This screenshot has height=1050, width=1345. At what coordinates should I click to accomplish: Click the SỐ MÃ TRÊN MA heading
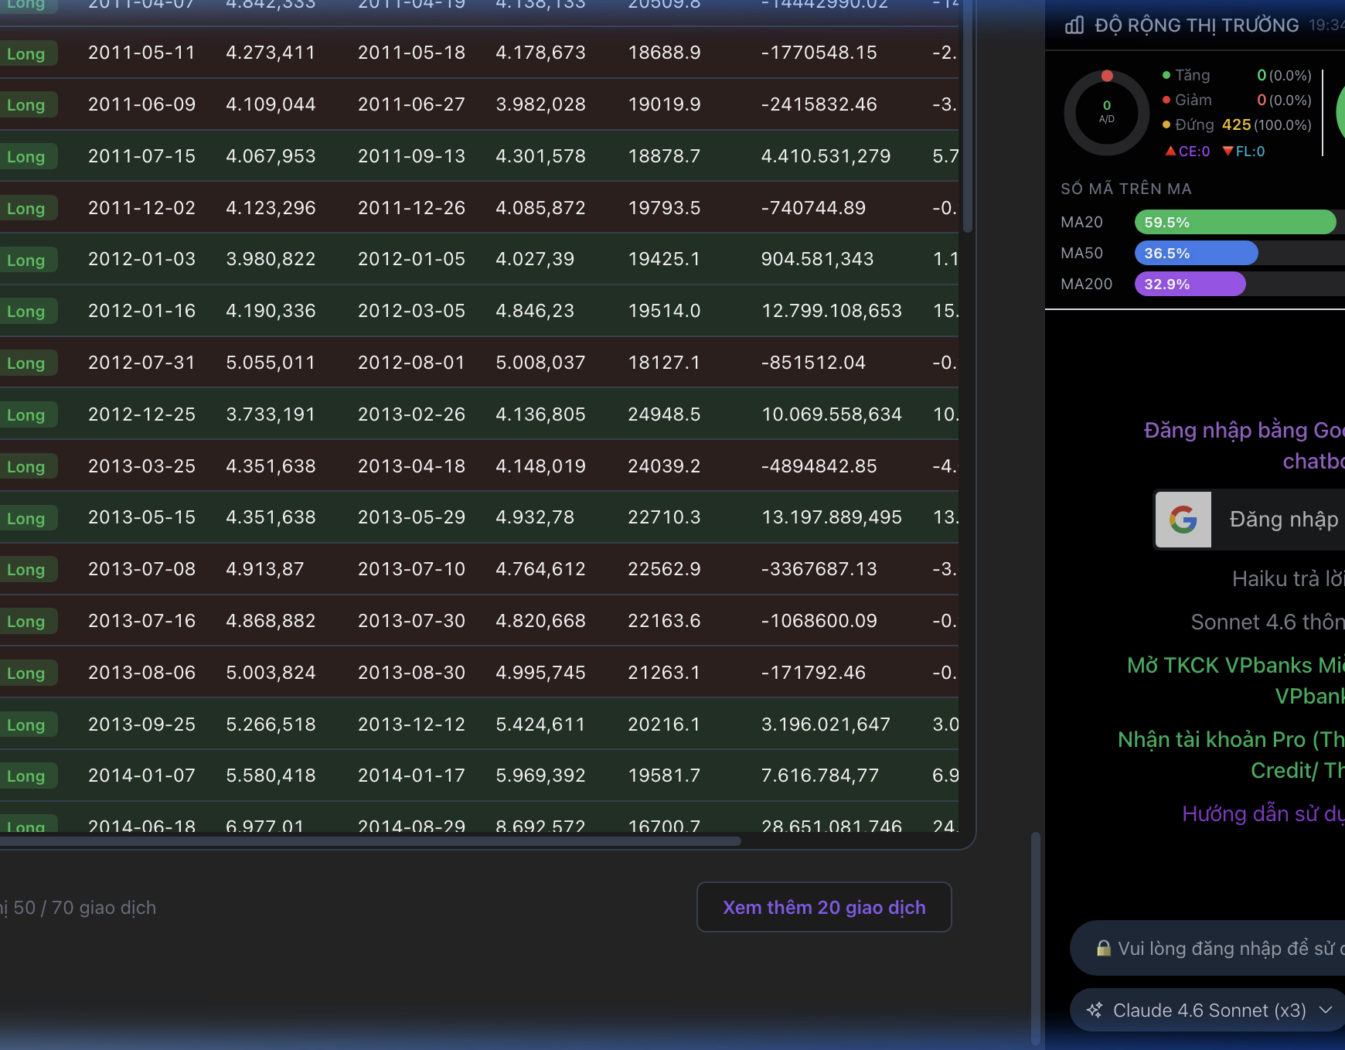[x=1125, y=189]
